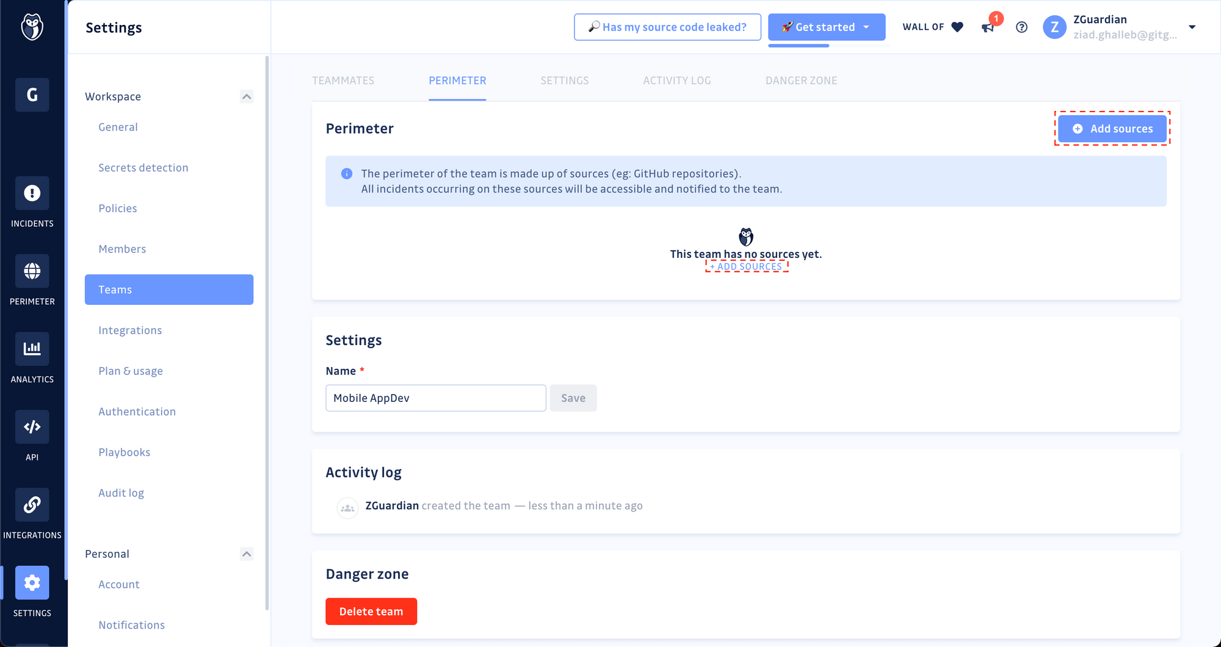
Task: Select the Perimeter tab
Action: tap(457, 80)
